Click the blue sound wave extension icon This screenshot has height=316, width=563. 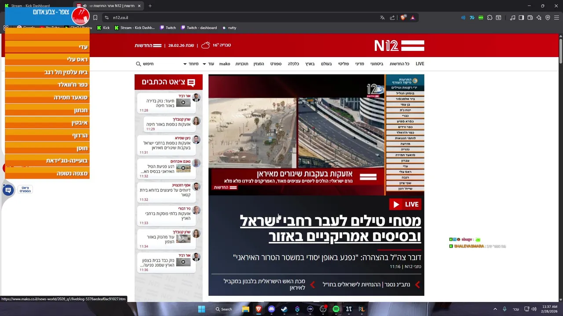coord(463,18)
